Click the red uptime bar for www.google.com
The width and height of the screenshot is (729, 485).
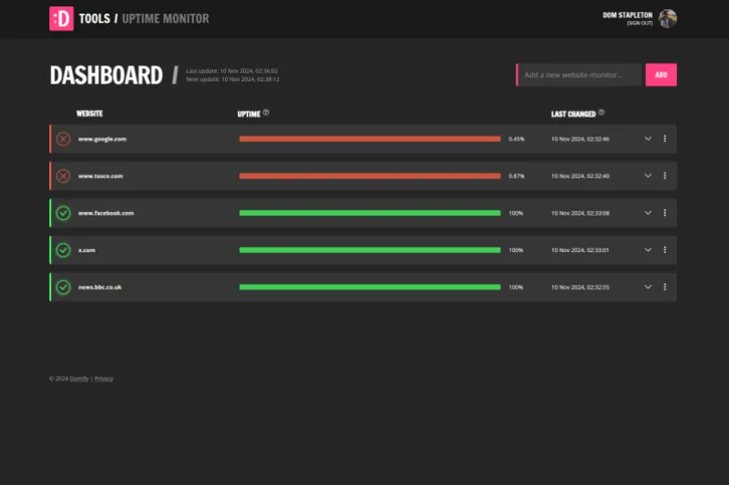click(369, 139)
